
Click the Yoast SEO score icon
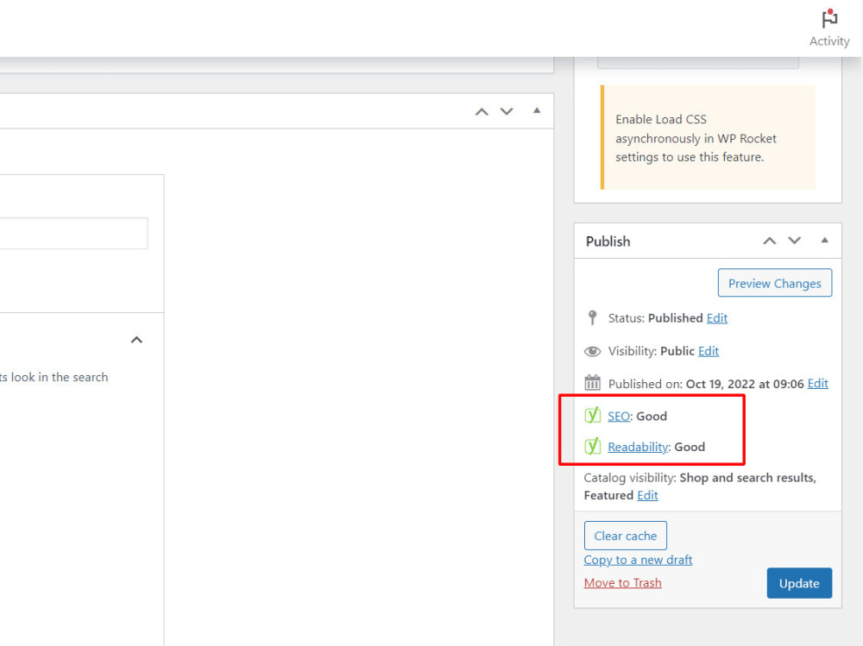pos(592,416)
